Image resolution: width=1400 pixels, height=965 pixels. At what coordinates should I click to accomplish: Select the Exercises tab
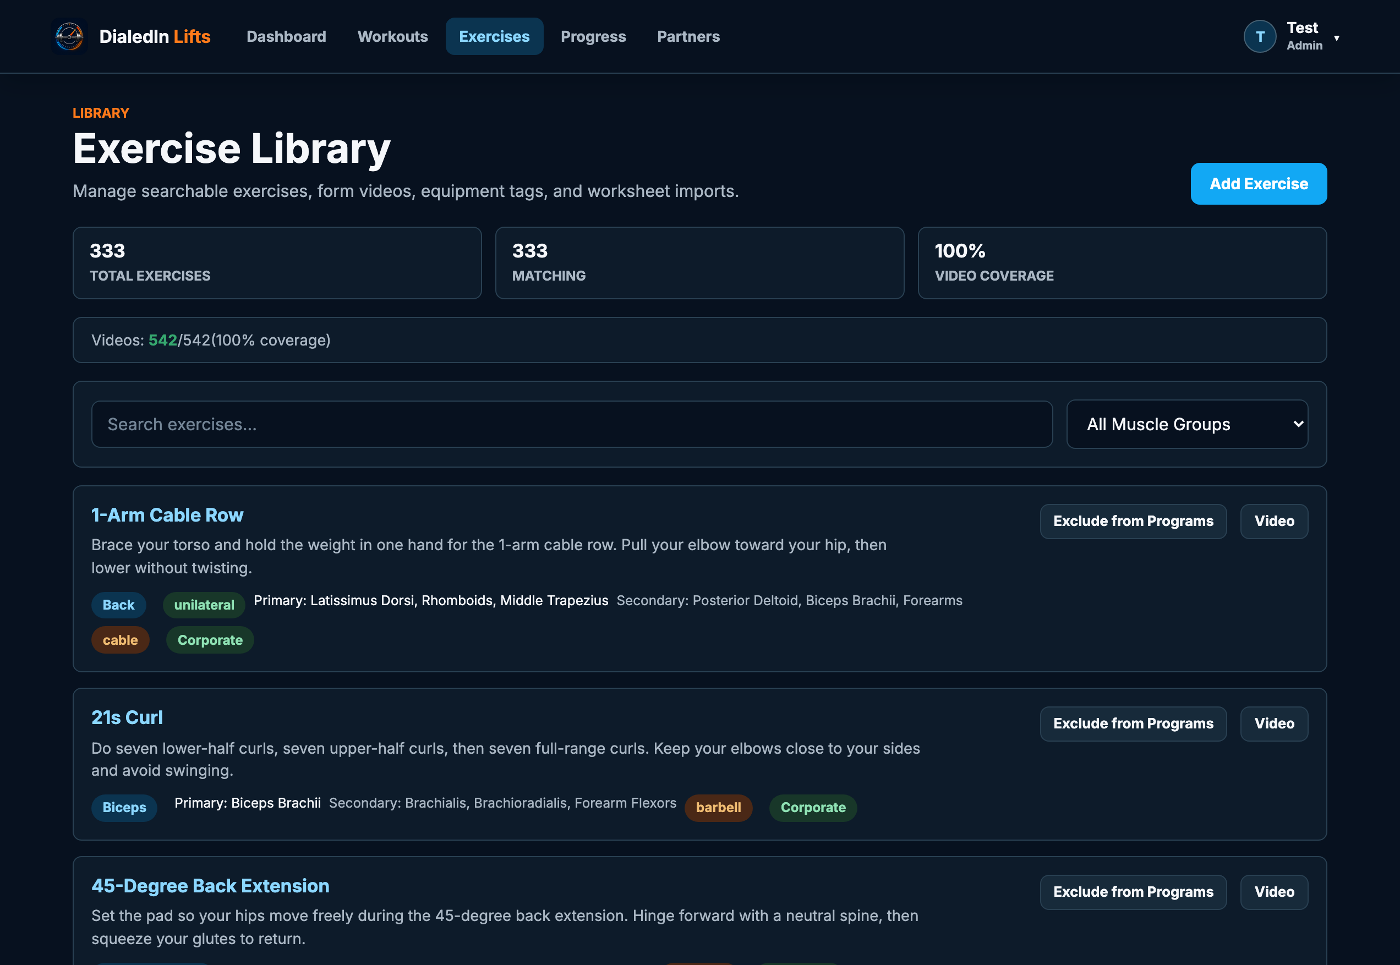click(x=494, y=36)
